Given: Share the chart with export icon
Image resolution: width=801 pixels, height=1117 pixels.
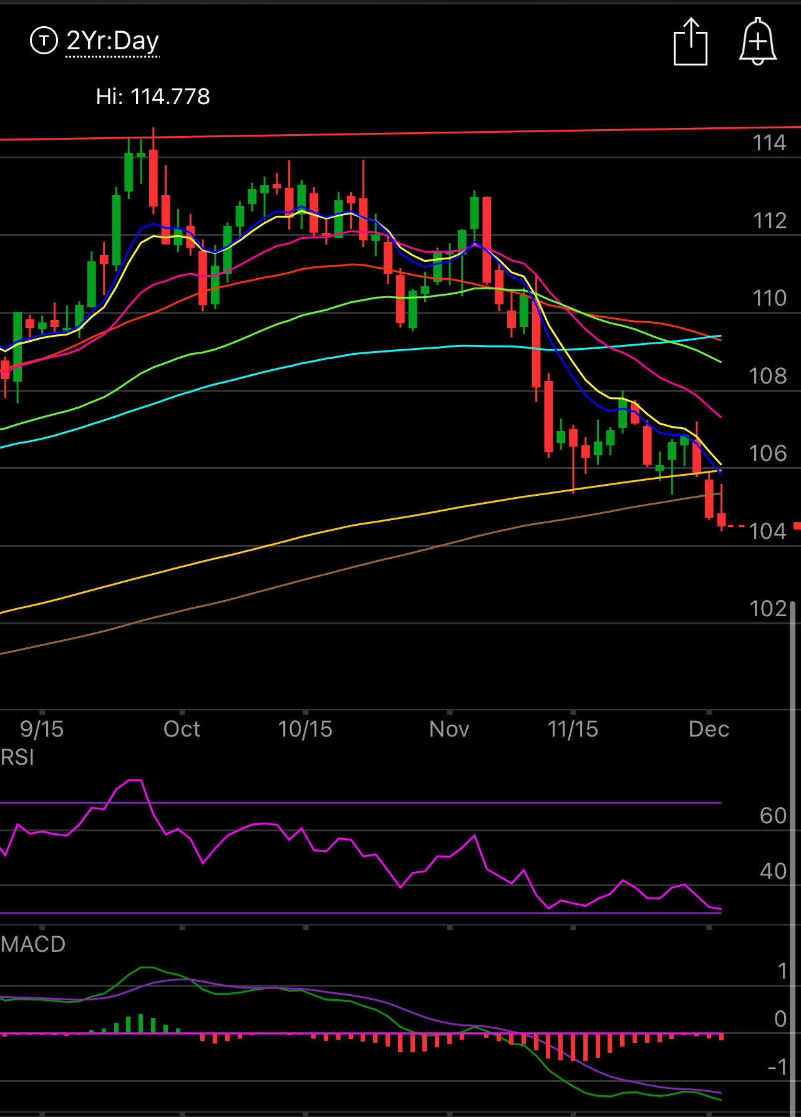Looking at the screenshot, I should point(691,41).
